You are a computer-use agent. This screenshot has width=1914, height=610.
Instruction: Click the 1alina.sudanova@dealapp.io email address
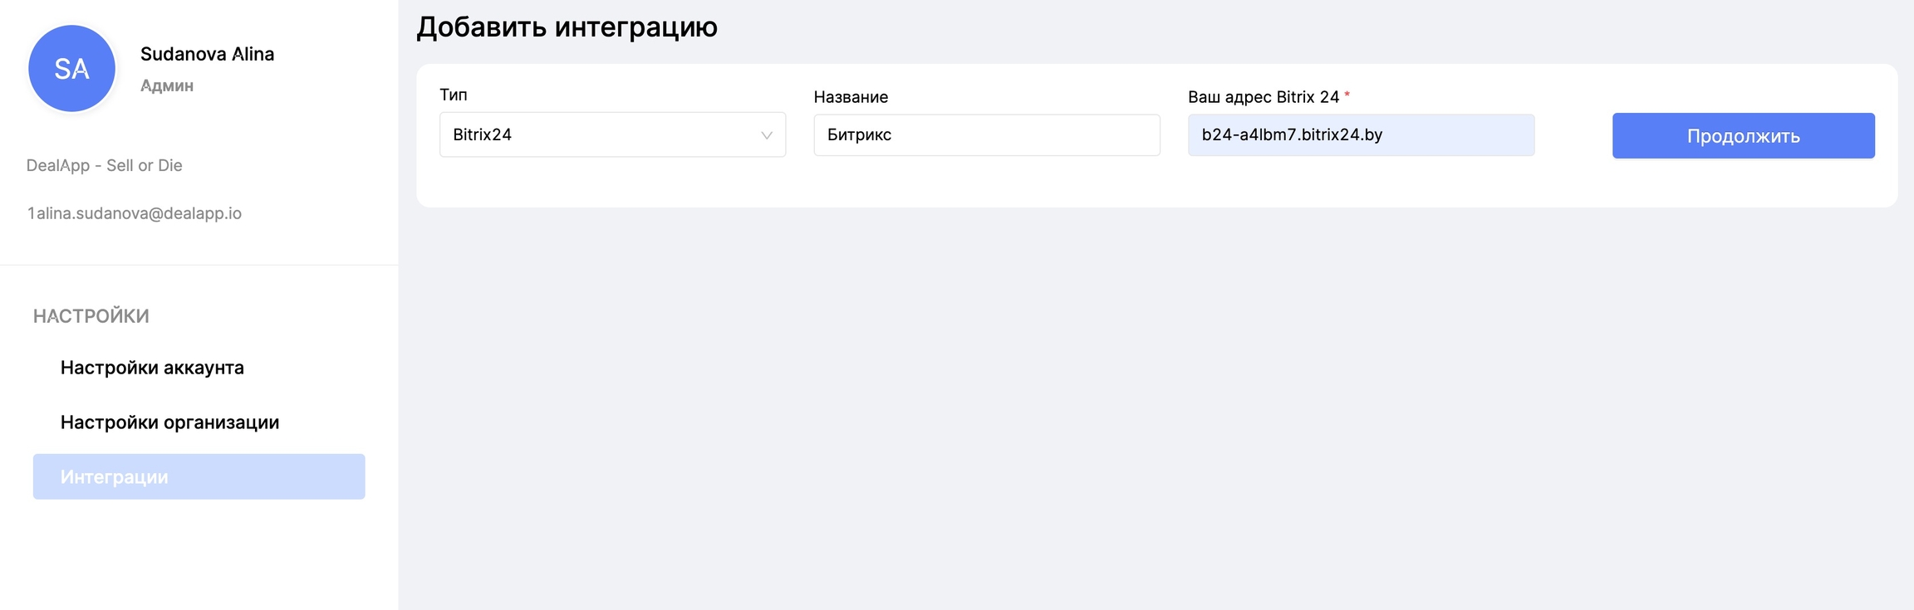point(135,213)
